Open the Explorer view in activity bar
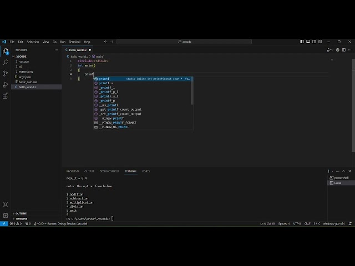355x266 pixels. 6,52
